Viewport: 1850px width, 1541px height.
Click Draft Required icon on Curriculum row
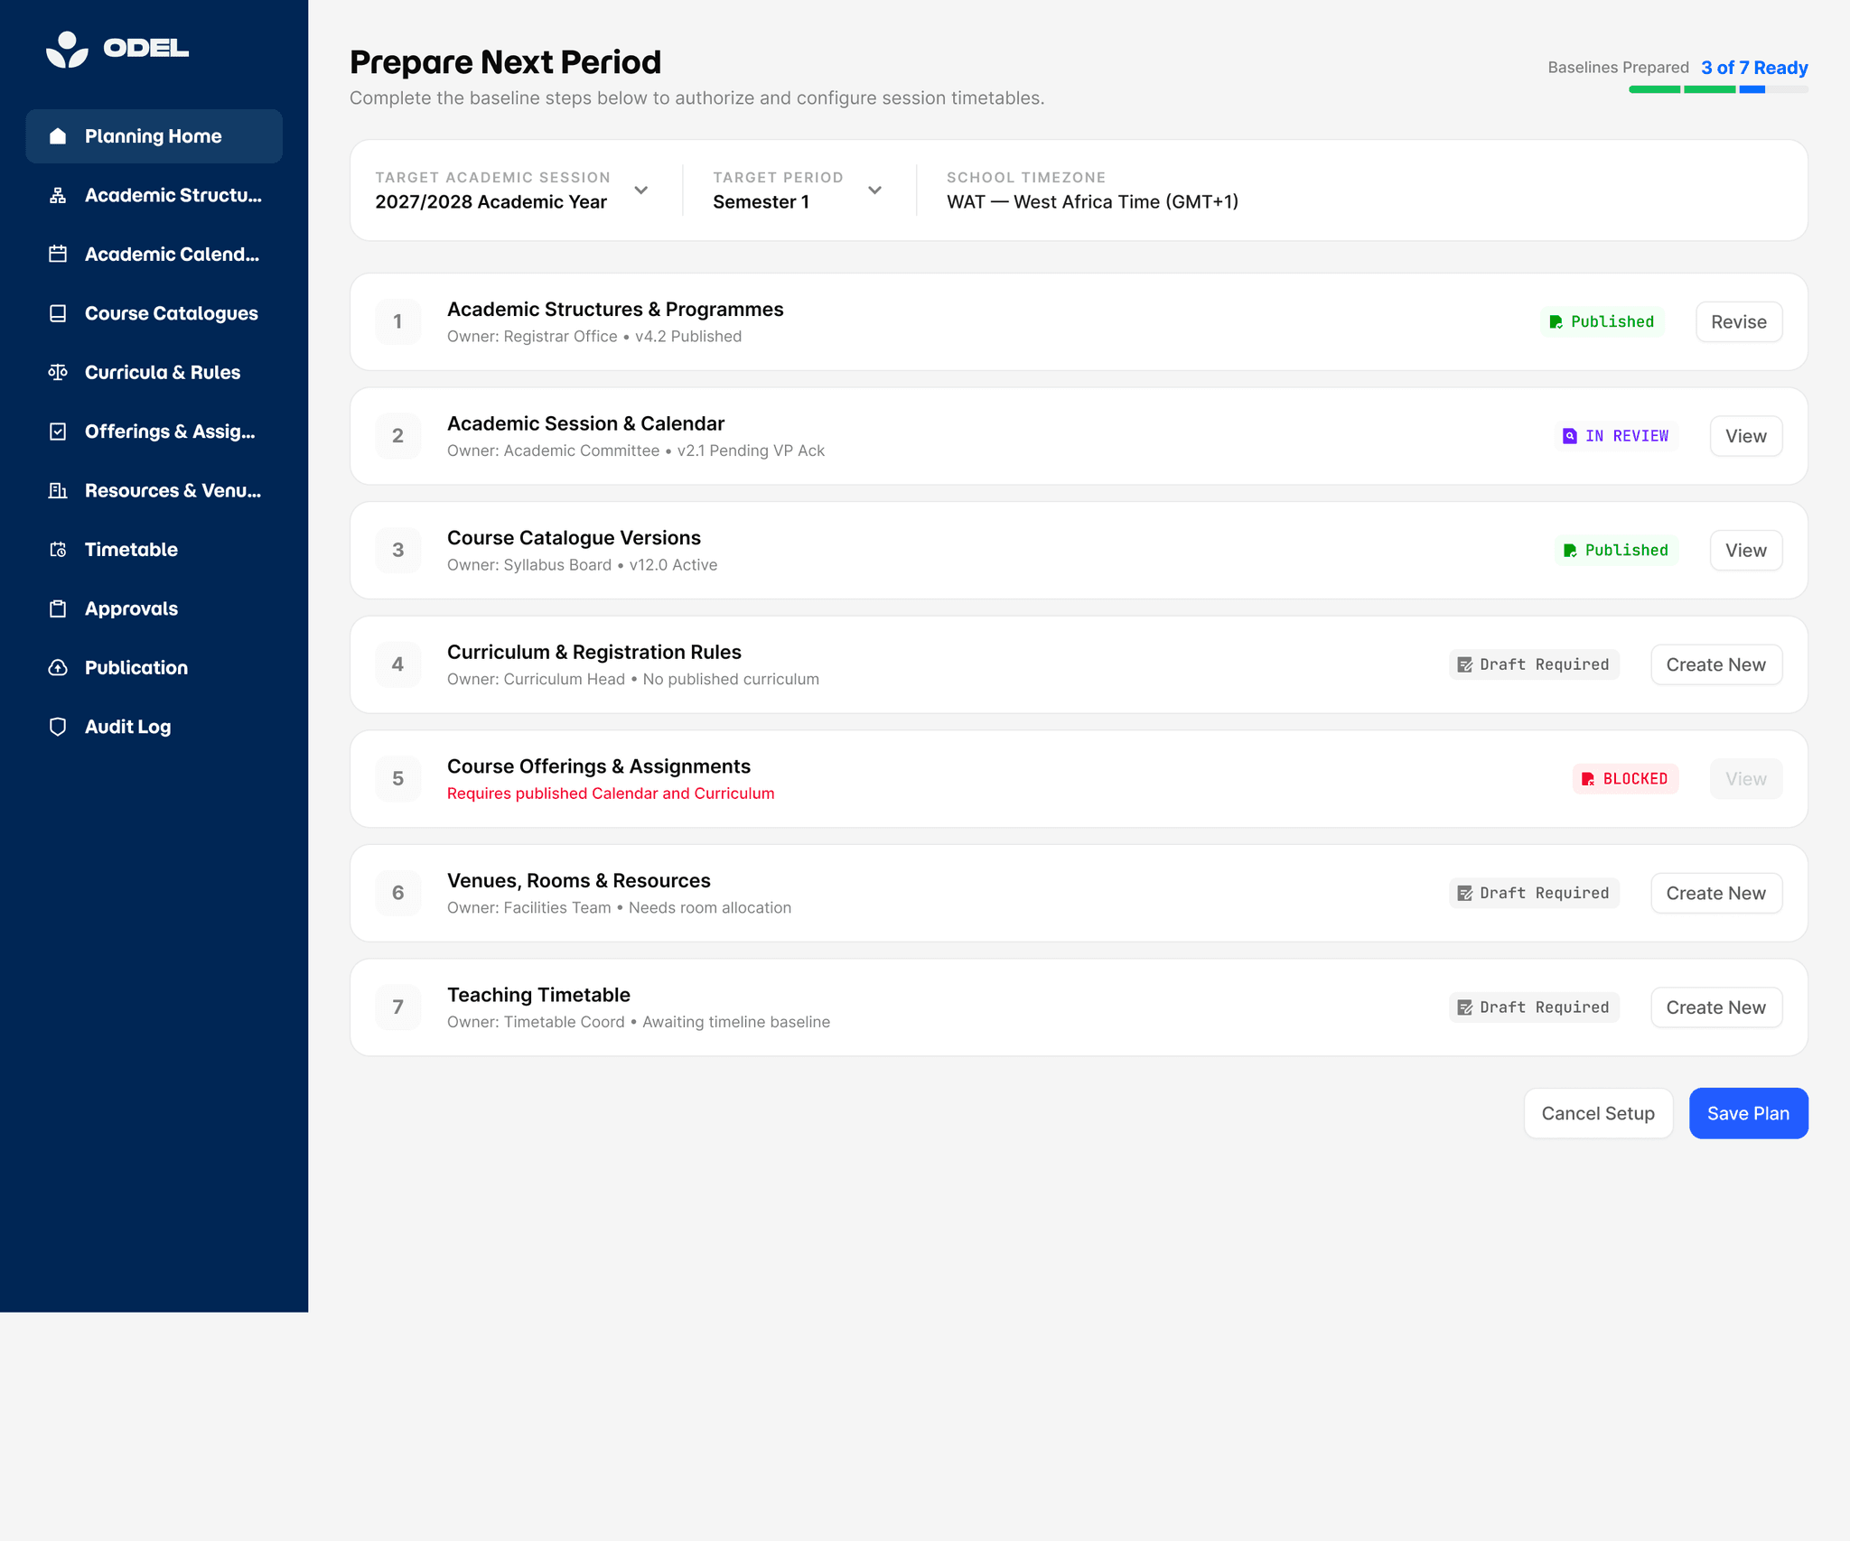click(1465, 665)
